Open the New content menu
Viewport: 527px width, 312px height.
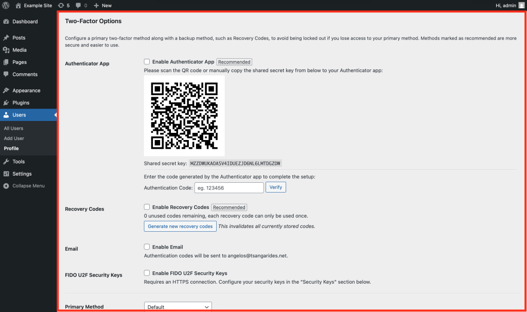pyautogui.click(x=103, y=5)
